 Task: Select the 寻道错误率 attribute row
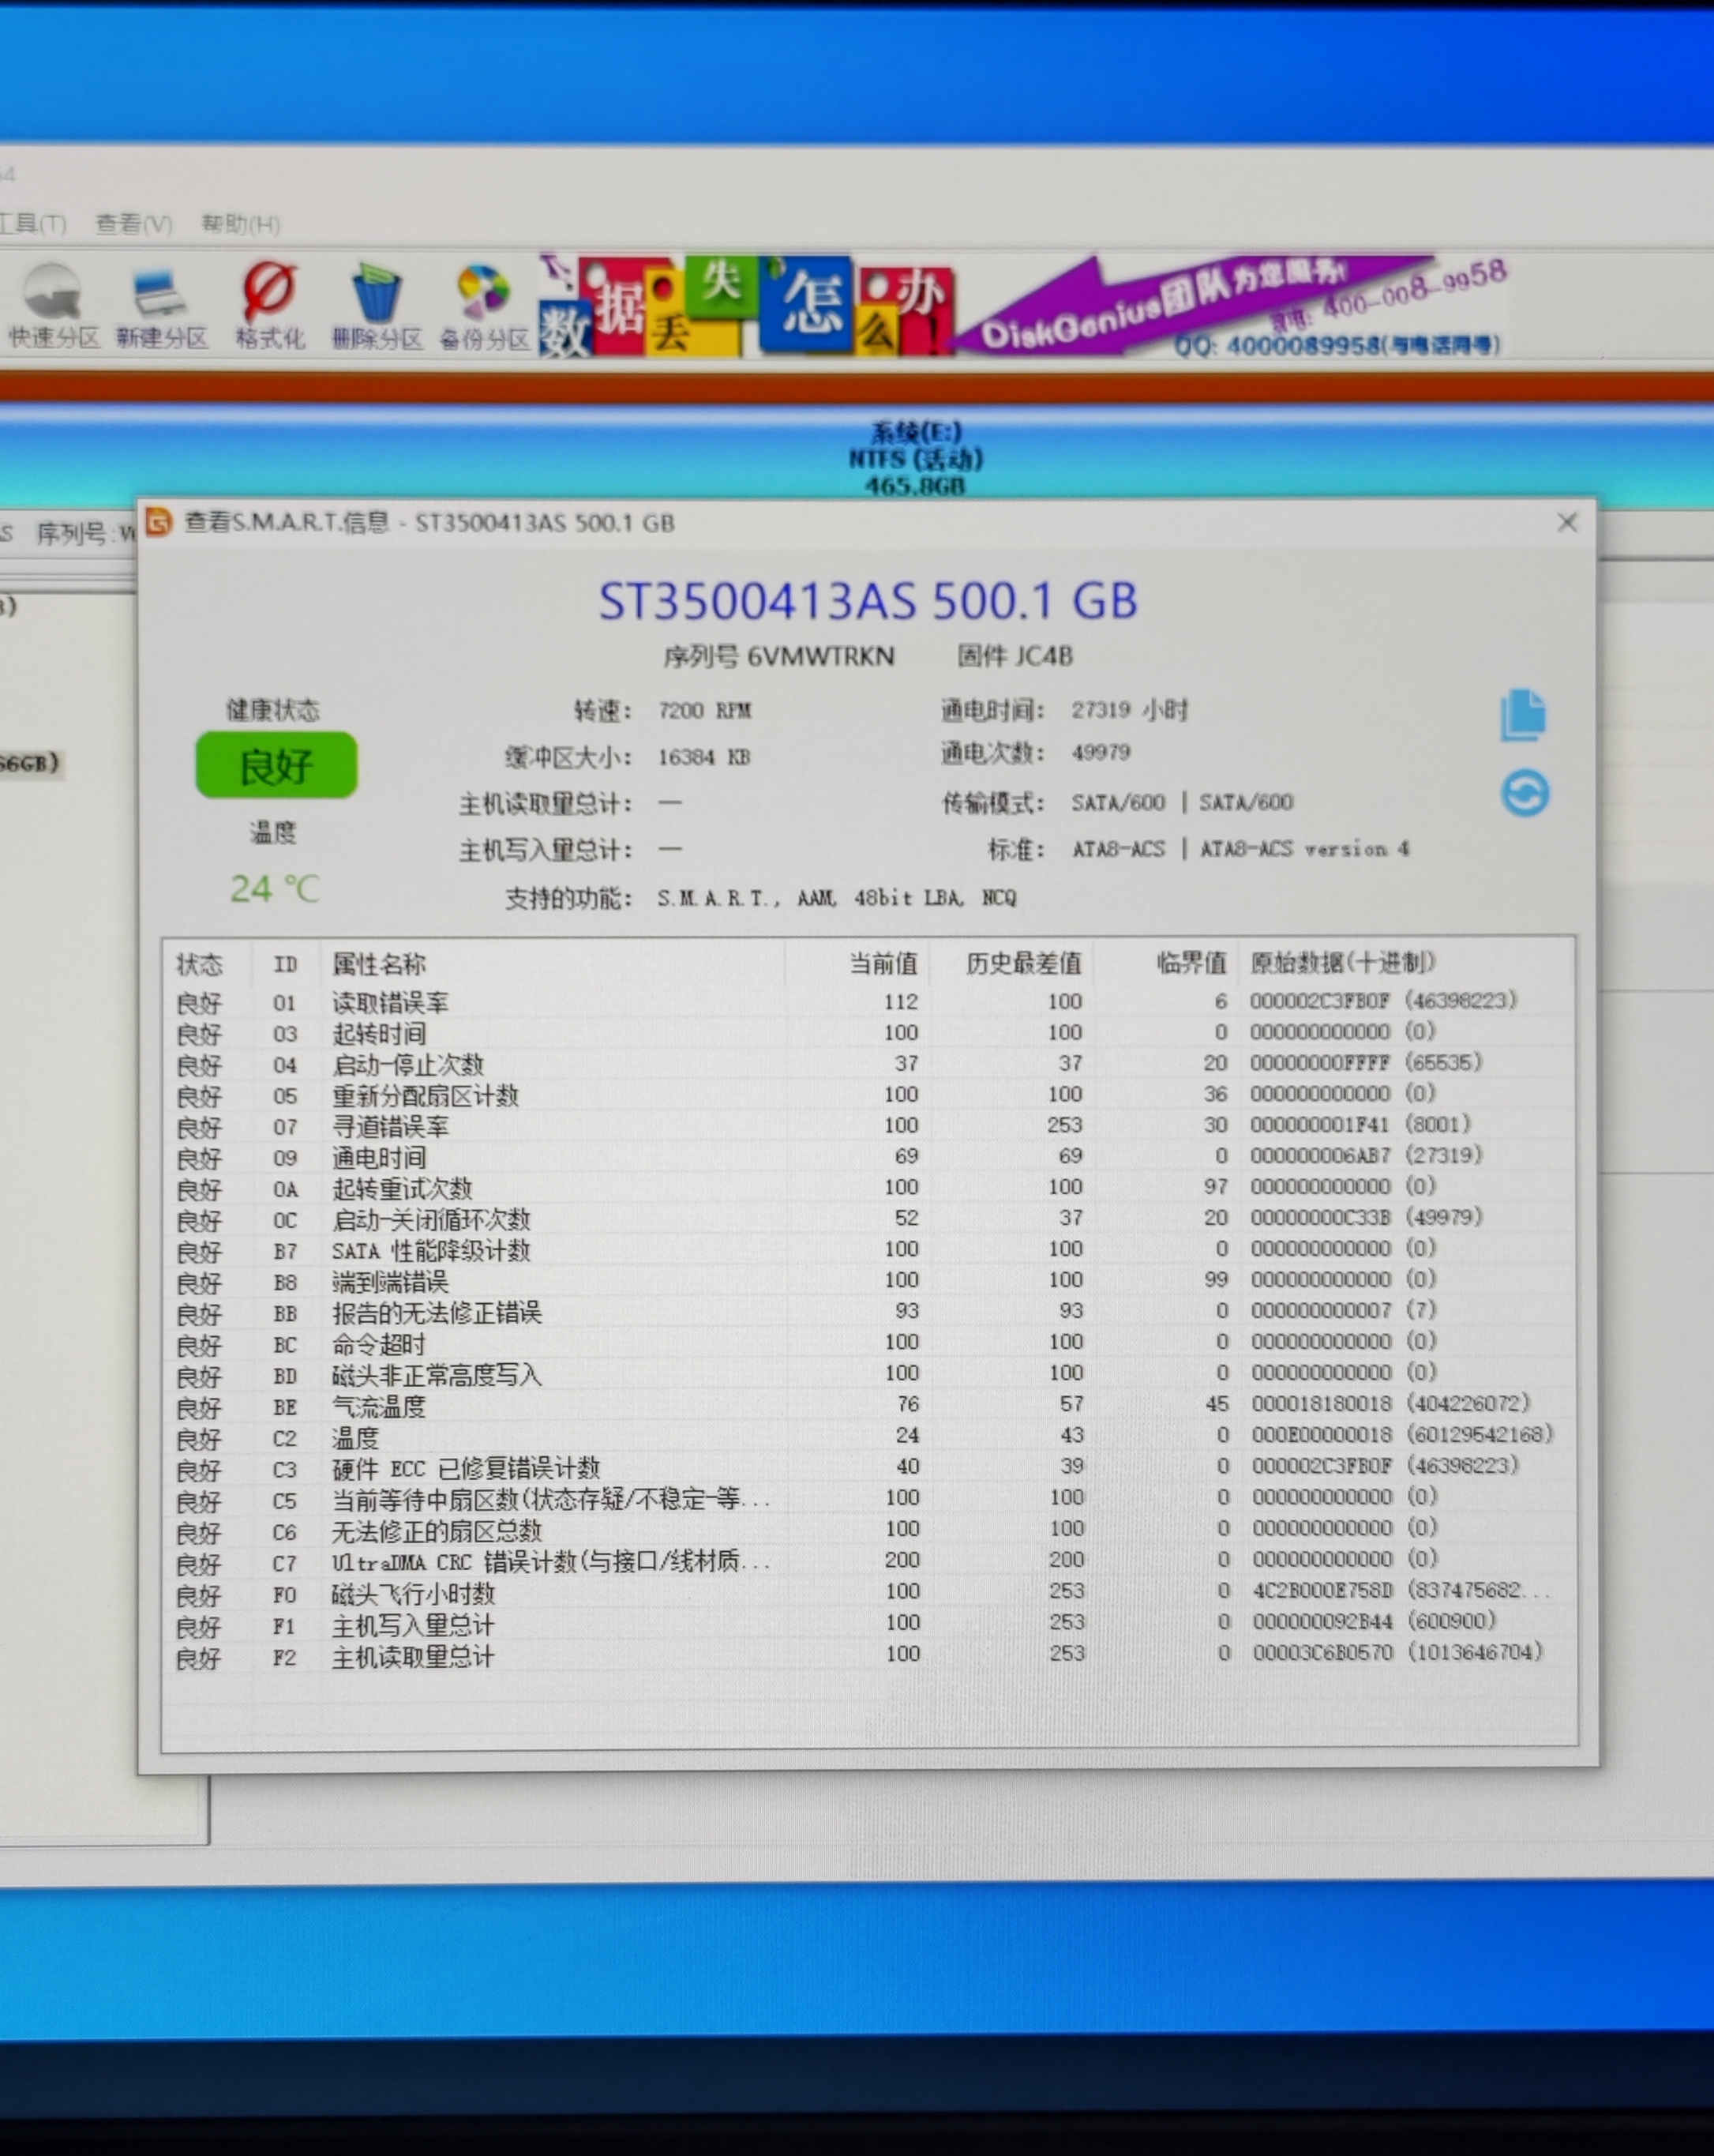[x=868, y=1126]
